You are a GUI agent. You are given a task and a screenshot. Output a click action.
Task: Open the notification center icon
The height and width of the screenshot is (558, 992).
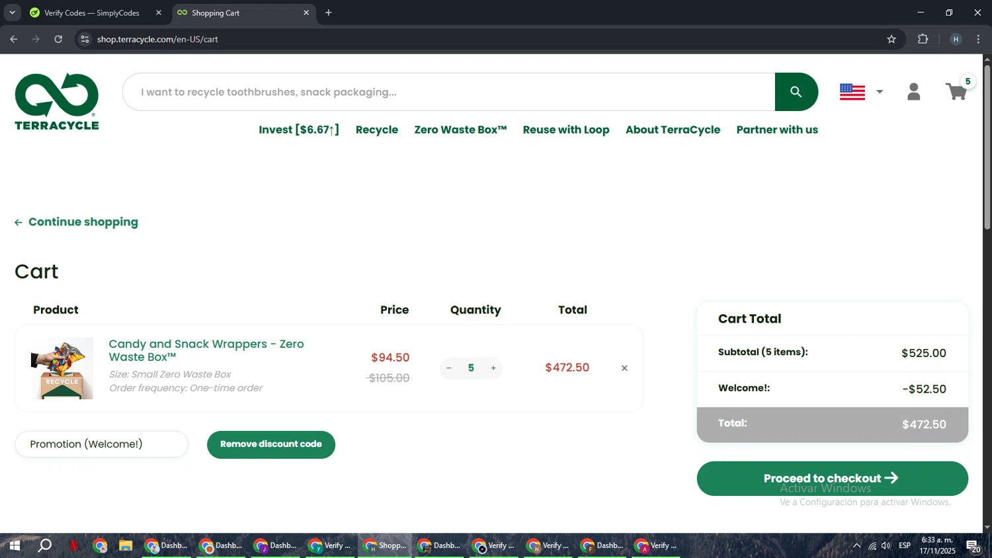(973, 546)
